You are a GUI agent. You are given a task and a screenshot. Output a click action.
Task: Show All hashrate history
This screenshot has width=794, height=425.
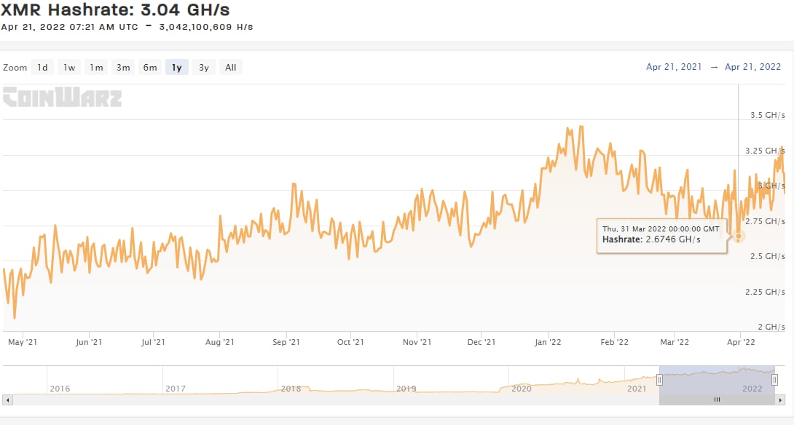coord(231,68)
